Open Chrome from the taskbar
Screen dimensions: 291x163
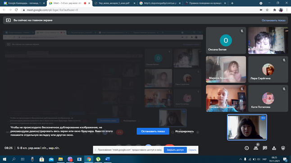tap(89, 159)
